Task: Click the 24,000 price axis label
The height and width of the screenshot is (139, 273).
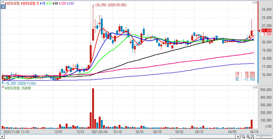Action: pyautogui.click(x=266, y=10)
